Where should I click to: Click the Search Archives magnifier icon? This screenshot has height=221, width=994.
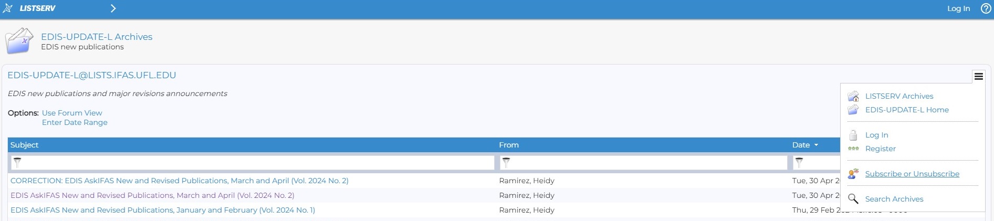tap(853, 199)
